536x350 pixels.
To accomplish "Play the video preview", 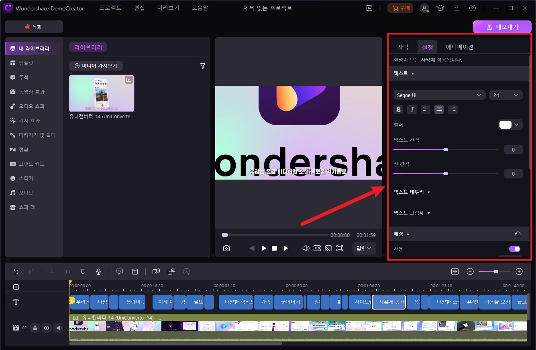I will tap(264, 248).
